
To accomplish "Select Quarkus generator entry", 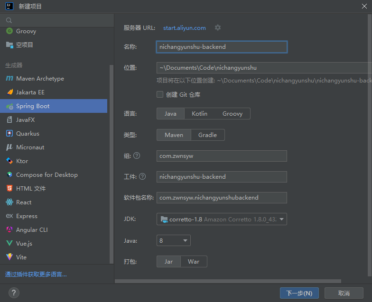I will click(54, 134).
